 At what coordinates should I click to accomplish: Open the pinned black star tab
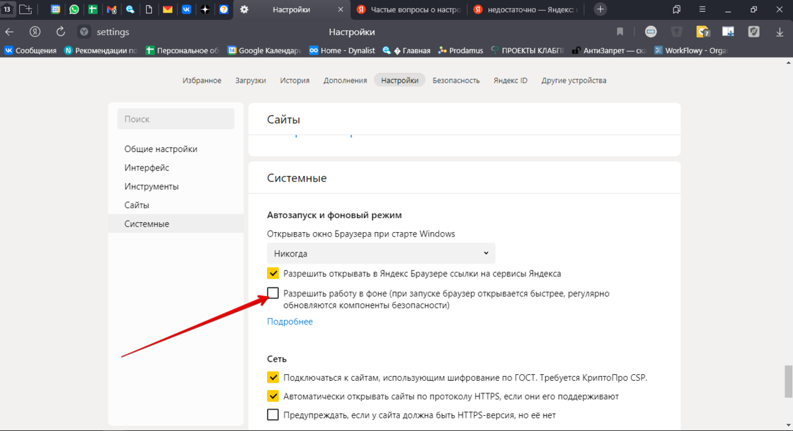click(x=206, y=9)
